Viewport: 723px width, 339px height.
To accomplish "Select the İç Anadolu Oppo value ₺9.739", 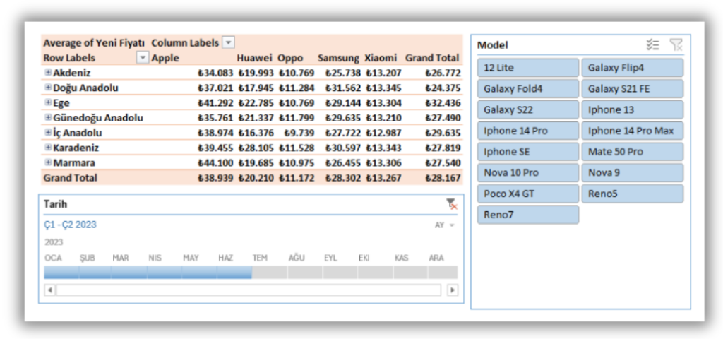I will click(x=299, y=133).
